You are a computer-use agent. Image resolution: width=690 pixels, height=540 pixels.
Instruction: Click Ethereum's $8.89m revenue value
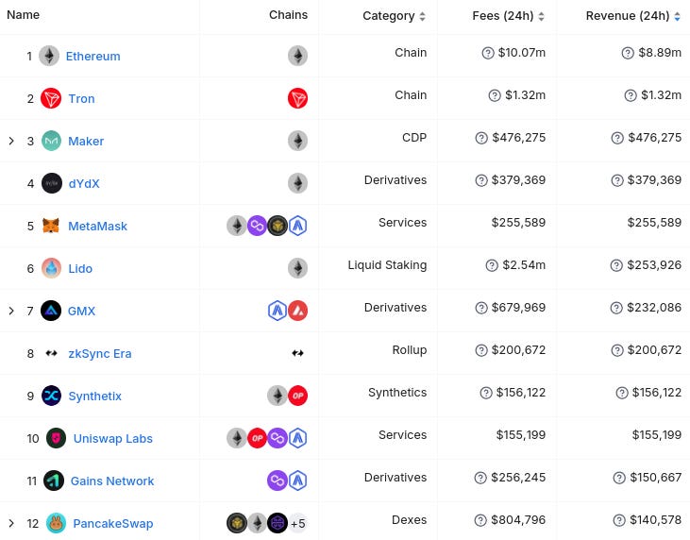[x=660, y=53]
